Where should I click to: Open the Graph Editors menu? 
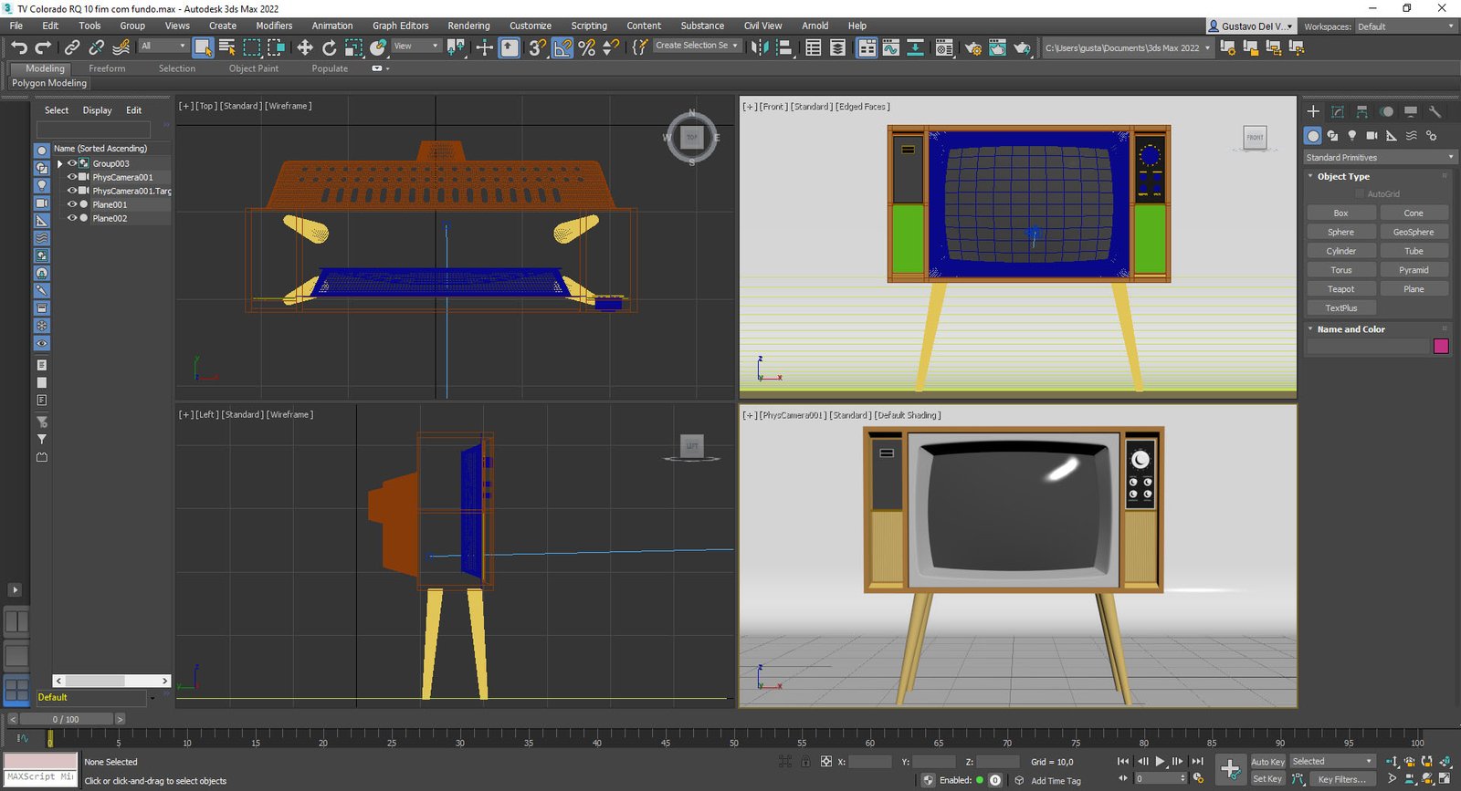400,26
